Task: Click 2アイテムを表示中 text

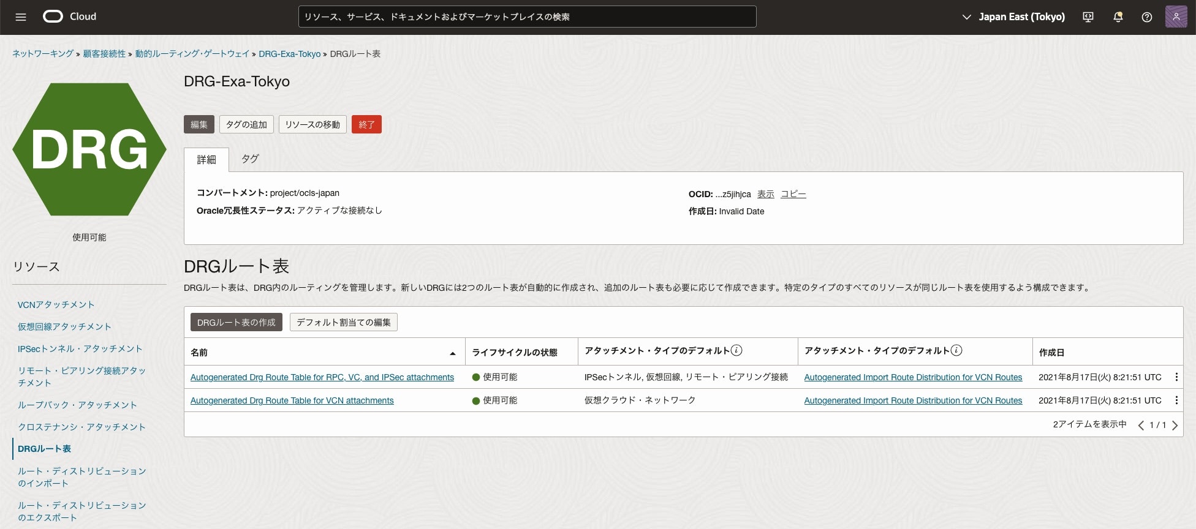Action: click(x=1089, y=424)
